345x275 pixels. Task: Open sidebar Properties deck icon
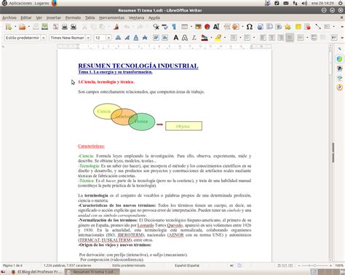click(x=339, y=59)
